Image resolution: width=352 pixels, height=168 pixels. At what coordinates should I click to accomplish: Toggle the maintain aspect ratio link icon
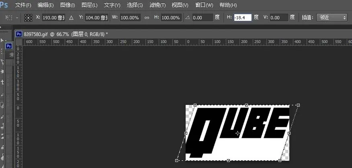click(147, 18)
